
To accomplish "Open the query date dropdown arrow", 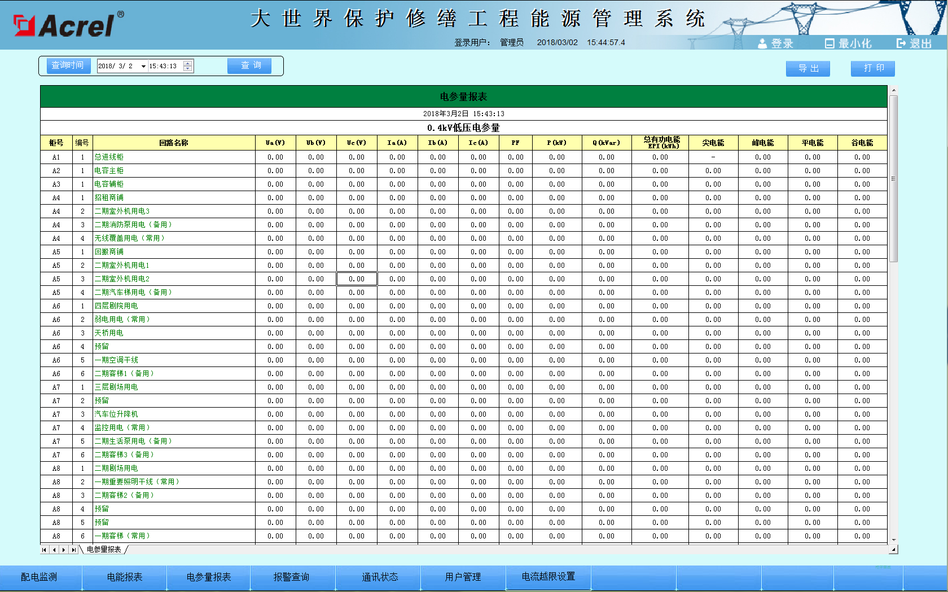I will (143, 67).
